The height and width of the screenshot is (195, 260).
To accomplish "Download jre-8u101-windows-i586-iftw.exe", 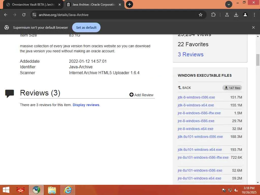I will point(203,157).
